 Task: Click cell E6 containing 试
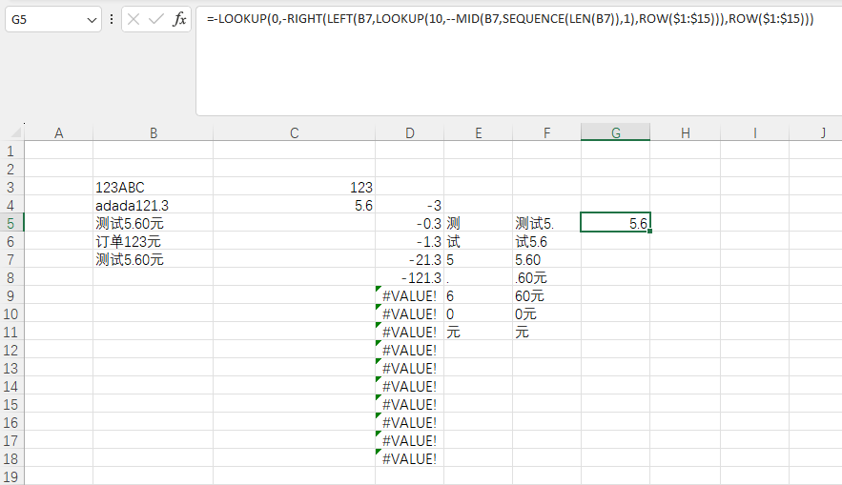(x=478, y=241)
